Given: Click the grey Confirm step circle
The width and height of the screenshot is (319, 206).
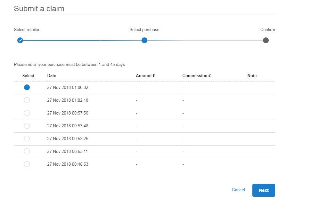Looking at the screenshot, I should [x=266, y=40].
